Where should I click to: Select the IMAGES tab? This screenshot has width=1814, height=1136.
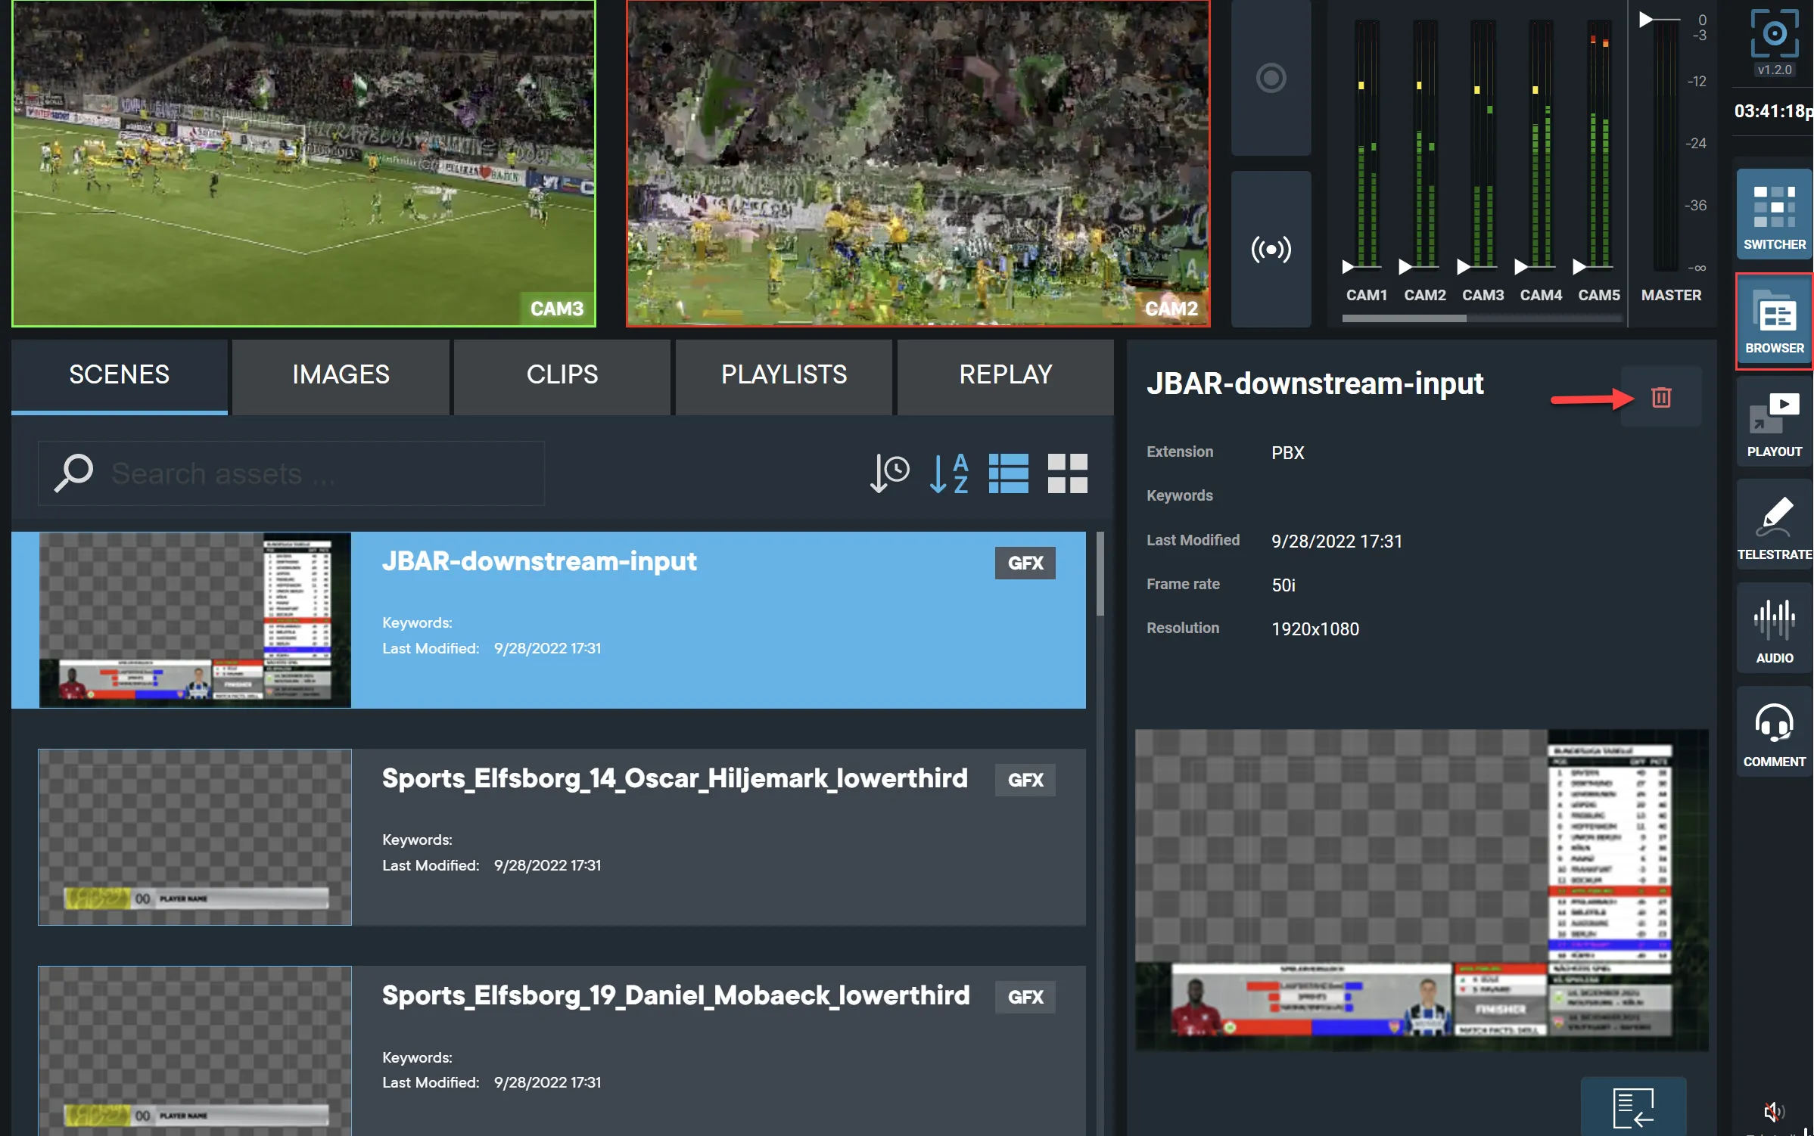(x=341, y=376)
